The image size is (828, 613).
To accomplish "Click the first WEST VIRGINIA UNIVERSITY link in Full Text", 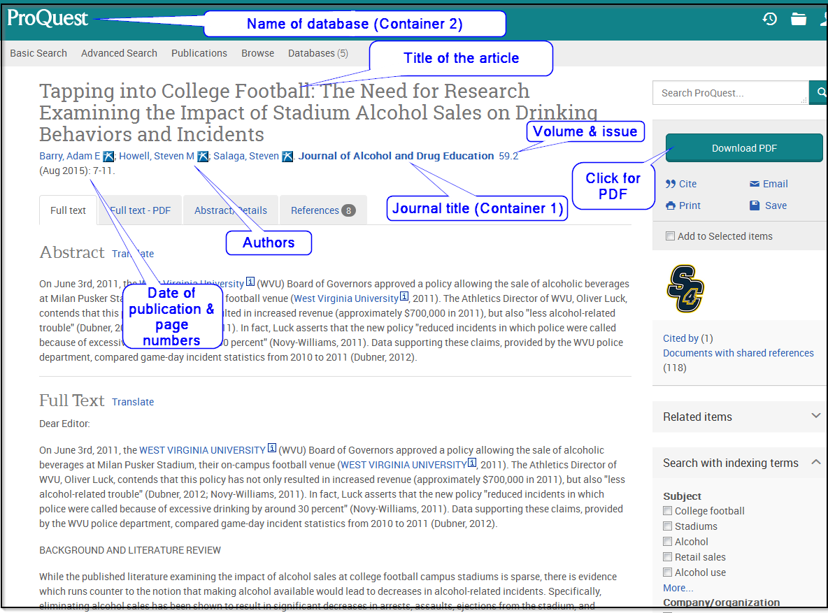I will click(202, 450).
